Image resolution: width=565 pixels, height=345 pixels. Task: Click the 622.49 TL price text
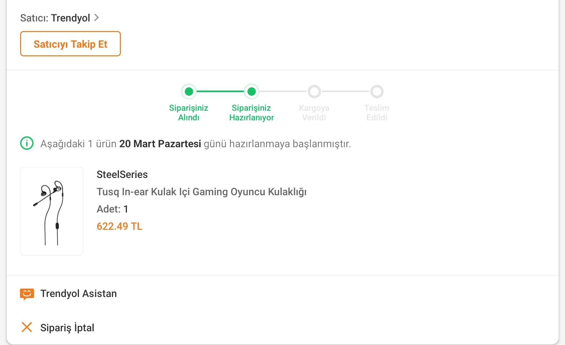(x=119, y=226)
